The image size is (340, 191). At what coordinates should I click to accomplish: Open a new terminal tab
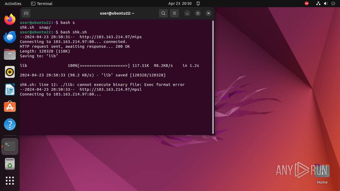[x=26, y=13]
